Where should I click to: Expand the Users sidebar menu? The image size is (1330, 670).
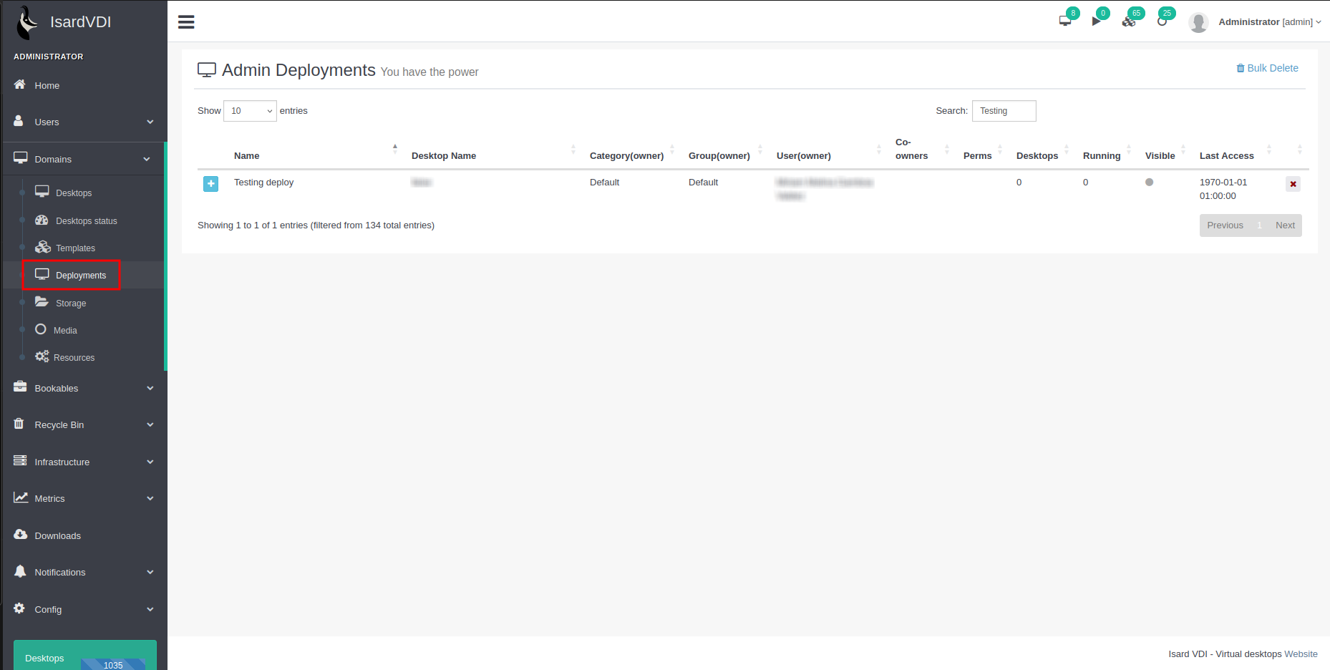point(84,122)
